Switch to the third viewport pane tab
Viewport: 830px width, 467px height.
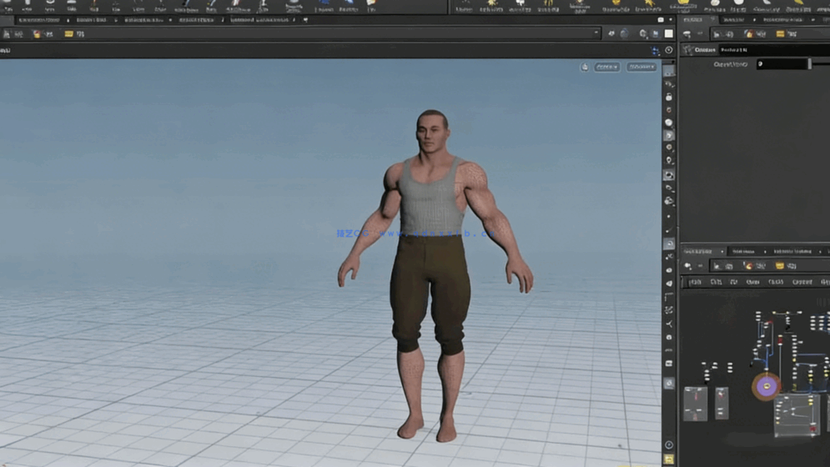click(x=144, y=20)
